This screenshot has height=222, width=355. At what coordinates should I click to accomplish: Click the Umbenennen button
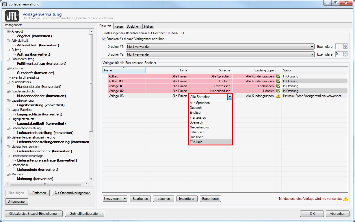click(17, 202)
